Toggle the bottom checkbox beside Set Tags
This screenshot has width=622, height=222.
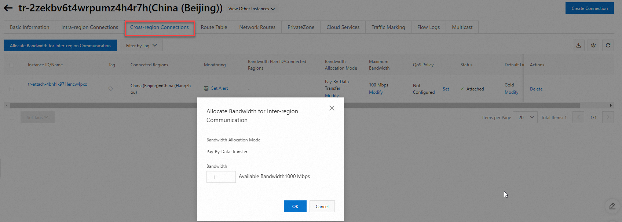tap(12, 117)
